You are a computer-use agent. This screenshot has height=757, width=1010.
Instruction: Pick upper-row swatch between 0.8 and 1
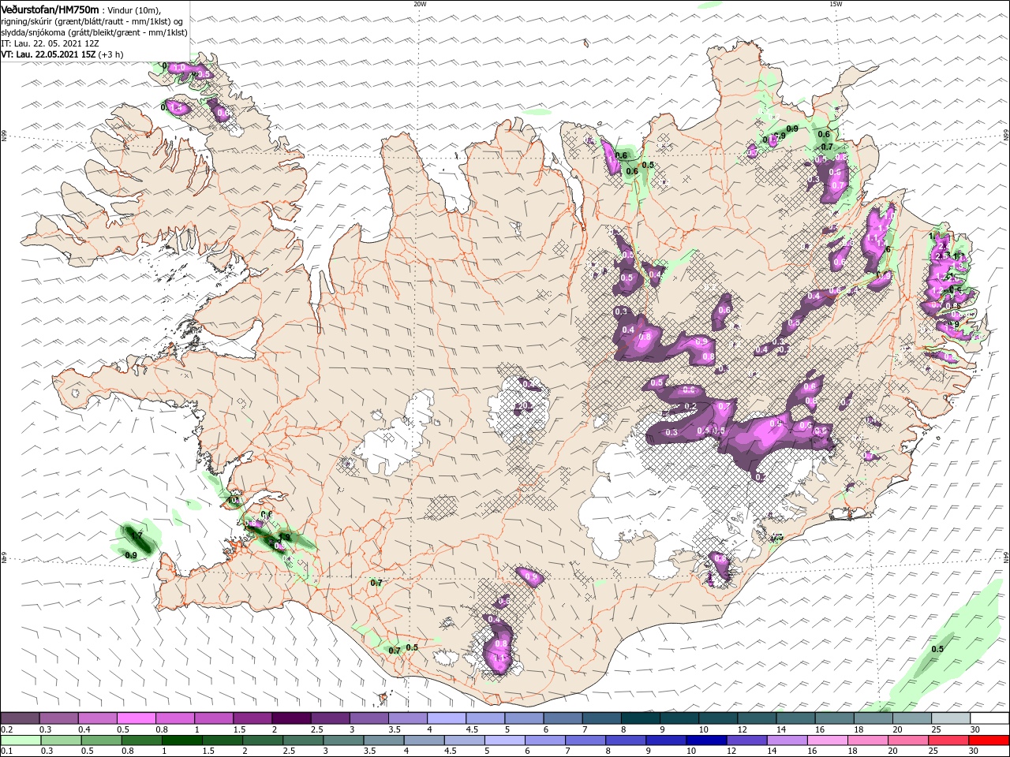pyautogui.click(x=174, y=718)
